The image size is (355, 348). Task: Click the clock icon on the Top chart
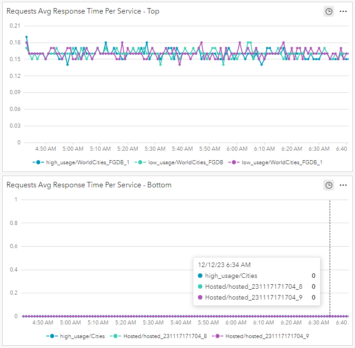coord(329,11)
